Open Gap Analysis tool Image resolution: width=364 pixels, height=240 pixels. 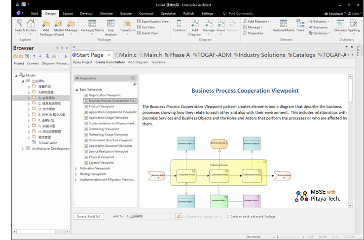(111, 24)
